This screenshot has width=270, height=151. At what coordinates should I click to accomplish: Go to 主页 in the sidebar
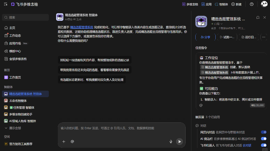(26, 28)
